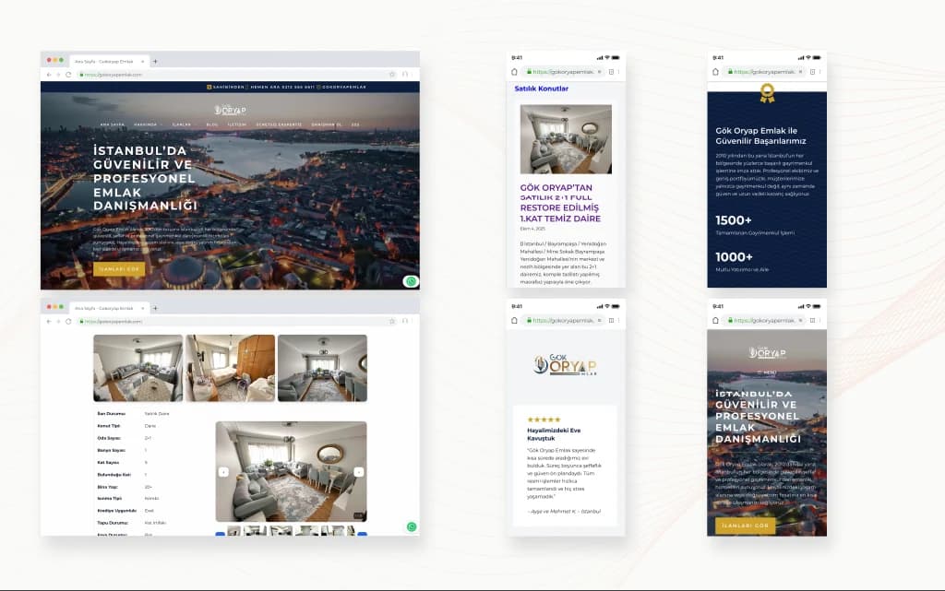Bookmark the page with the star in the bottom browser
Viewport: 945px width, 591px height.
pyautogui.click(x=391, y=321)
